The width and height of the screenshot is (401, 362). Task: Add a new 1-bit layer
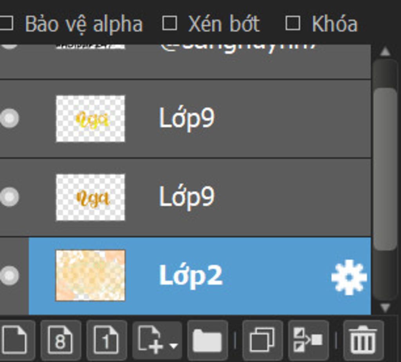[x=107, y=340]
